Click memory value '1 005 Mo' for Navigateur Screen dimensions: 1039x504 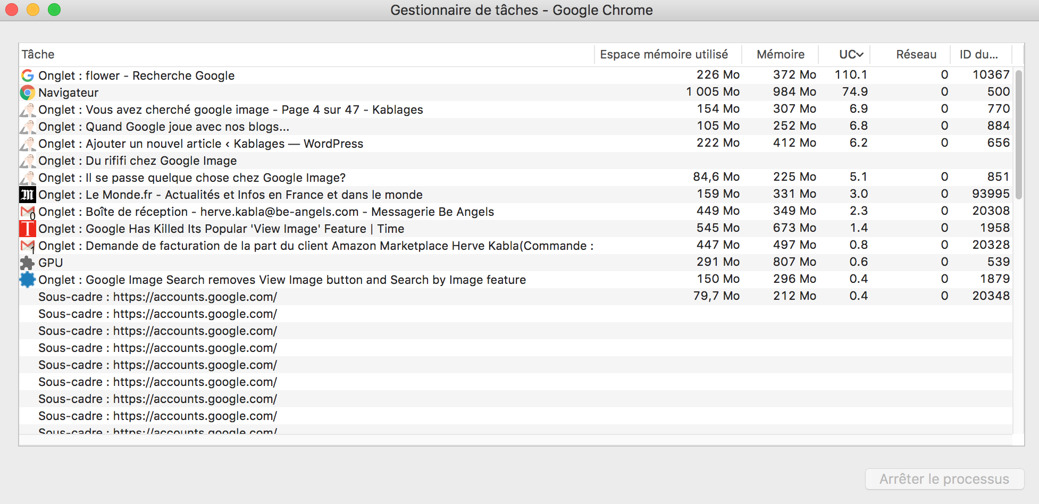(713, 91)
